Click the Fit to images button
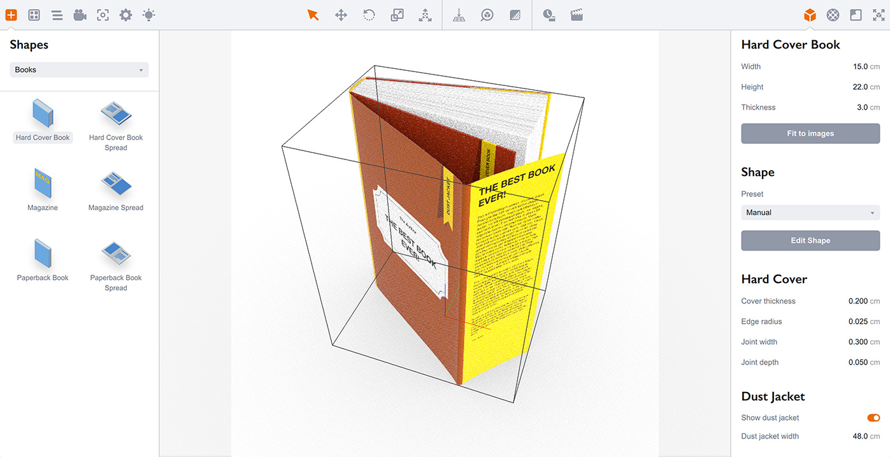The image size is (890, 457). pos(810,134)
